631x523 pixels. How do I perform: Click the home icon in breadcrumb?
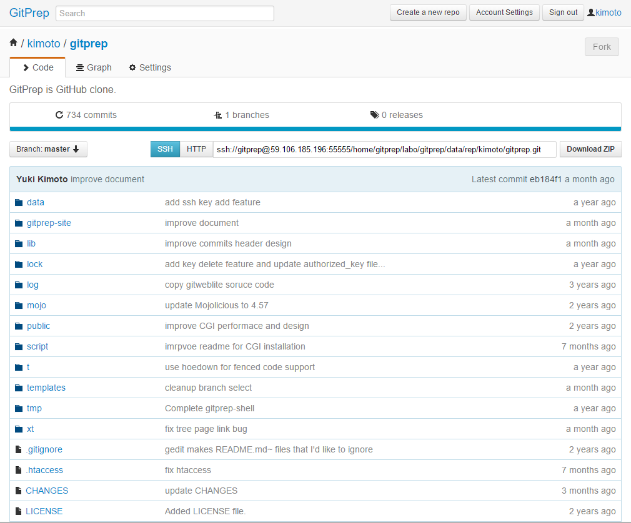point(13,42)
